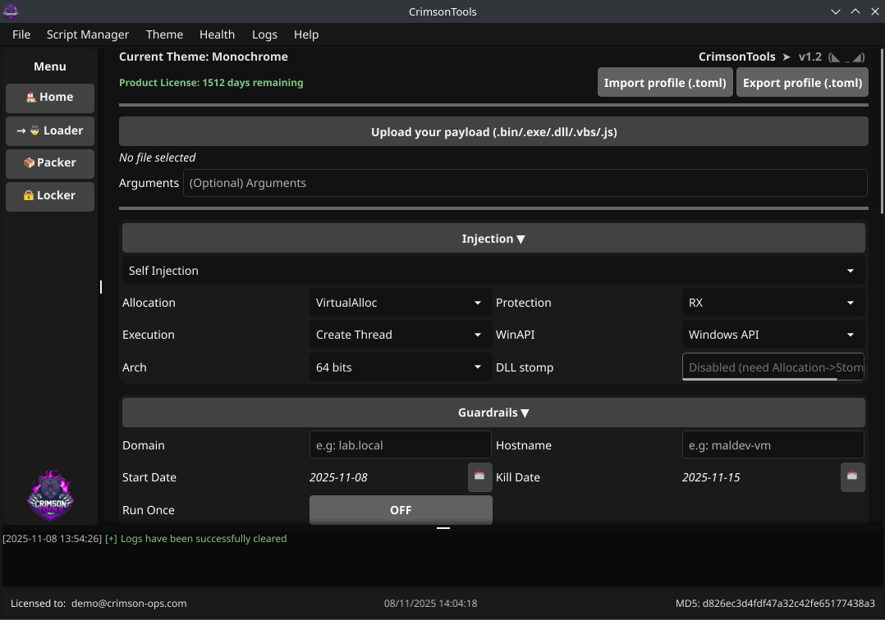Open the Loader section via the spy icon
This screenshot has width=885, height=620.
(x=34, y=130)
